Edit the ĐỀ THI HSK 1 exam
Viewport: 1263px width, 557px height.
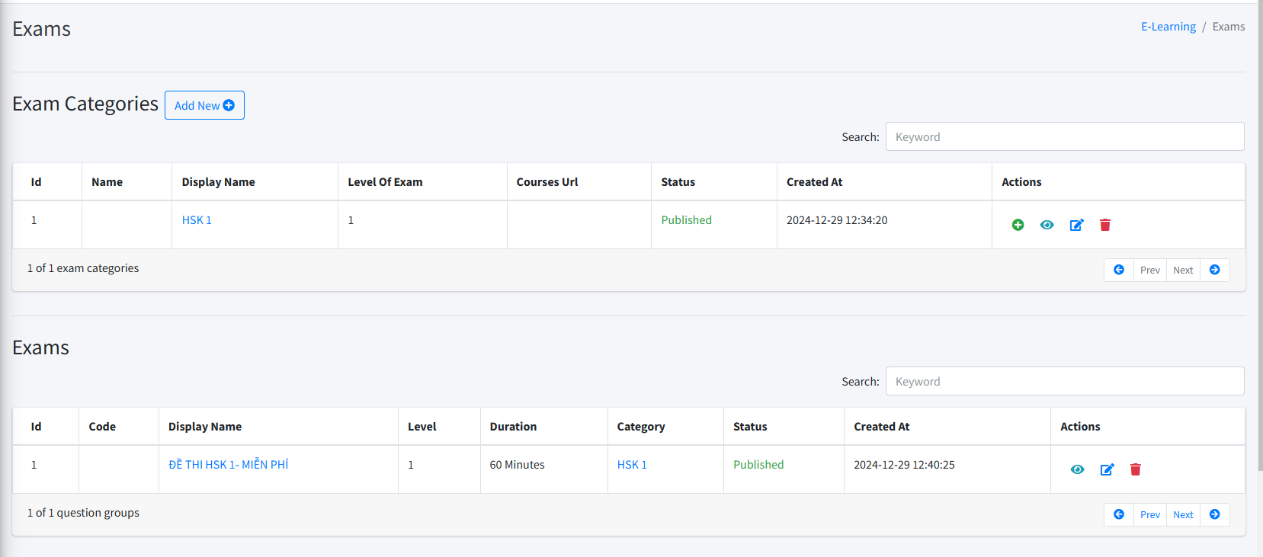click(1107, 469)
